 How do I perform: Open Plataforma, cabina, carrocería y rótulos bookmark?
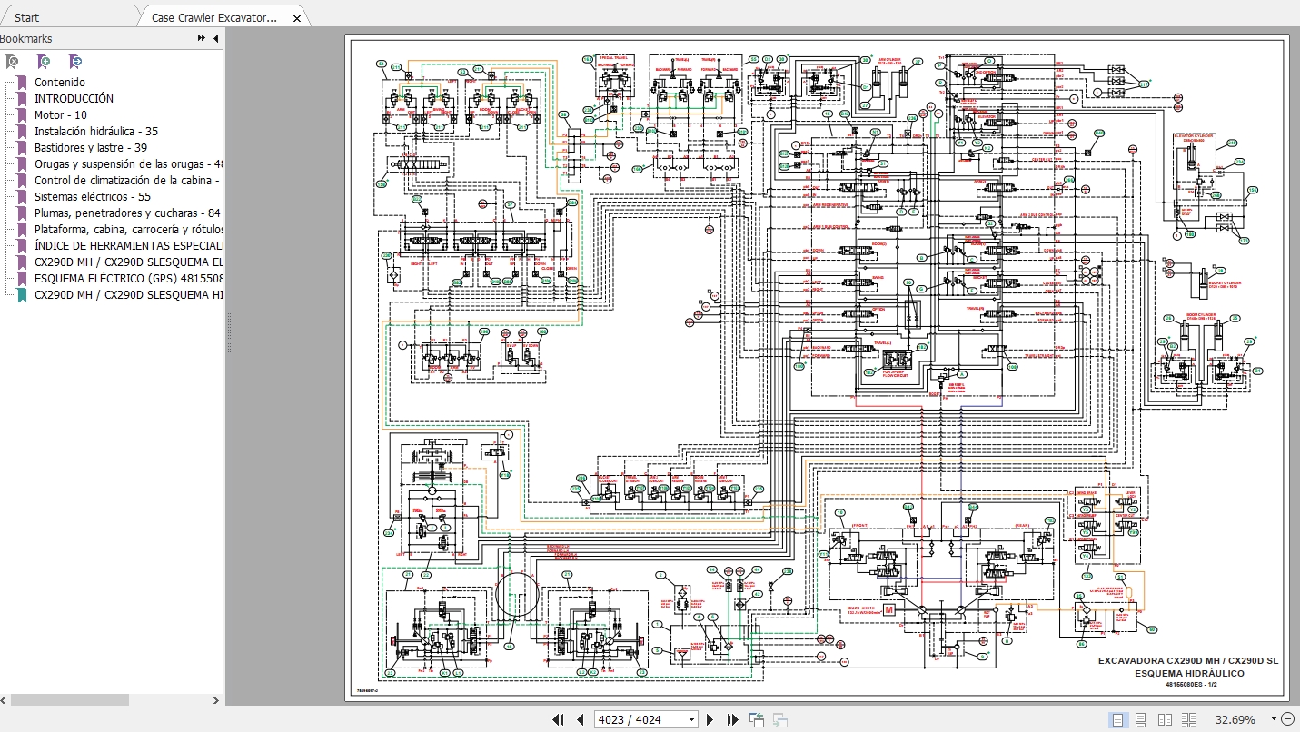point(128,229)
